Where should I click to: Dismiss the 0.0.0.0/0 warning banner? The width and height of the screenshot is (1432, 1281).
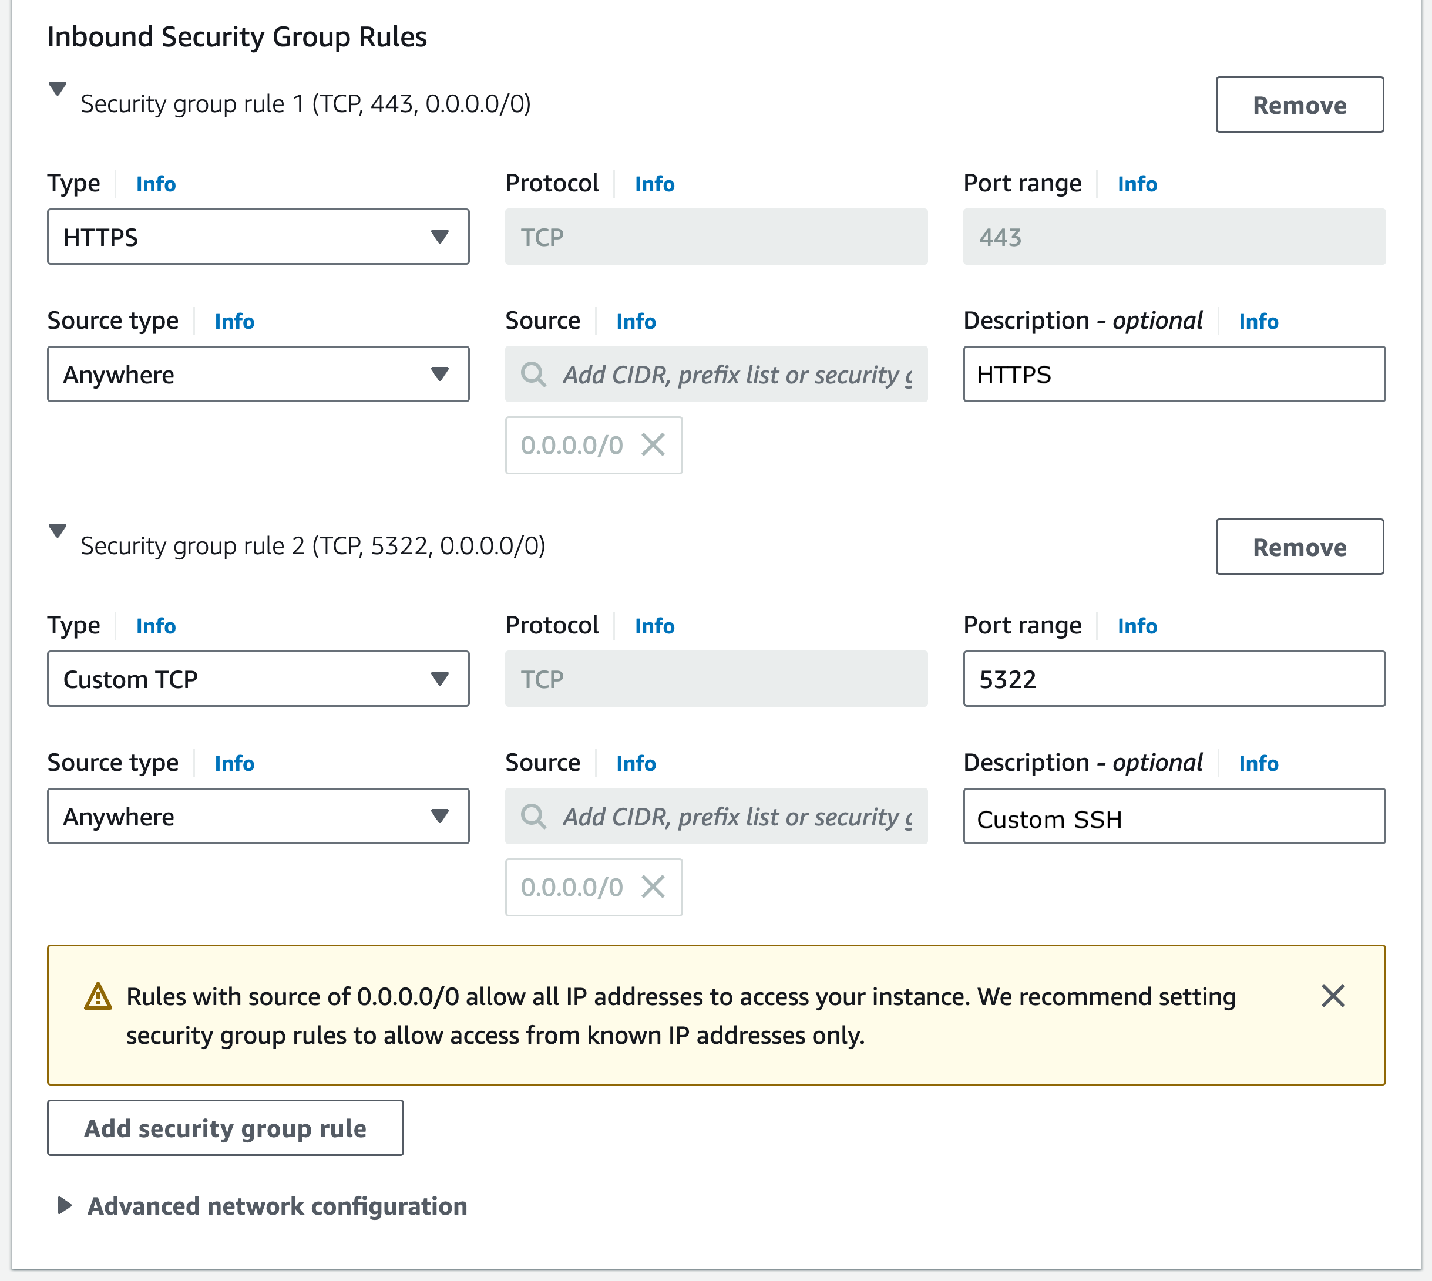[x=1332, y=996]
